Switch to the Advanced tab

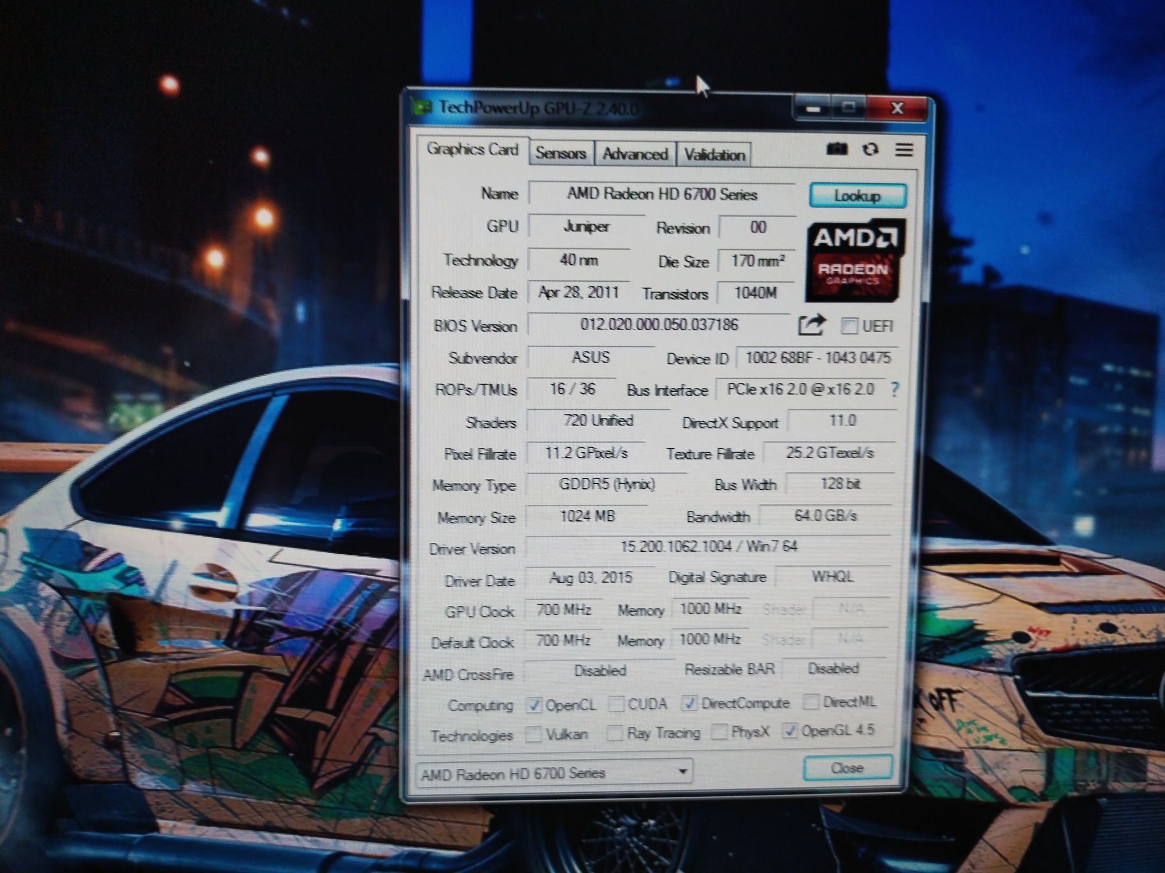click(x=635, y=154)
